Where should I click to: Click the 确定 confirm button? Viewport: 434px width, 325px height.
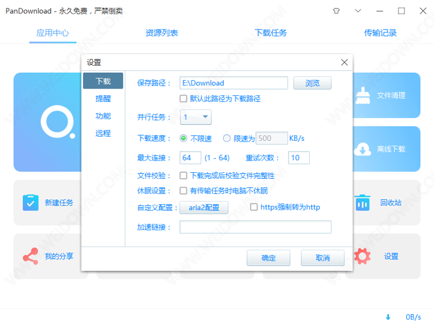pos(268,258)
